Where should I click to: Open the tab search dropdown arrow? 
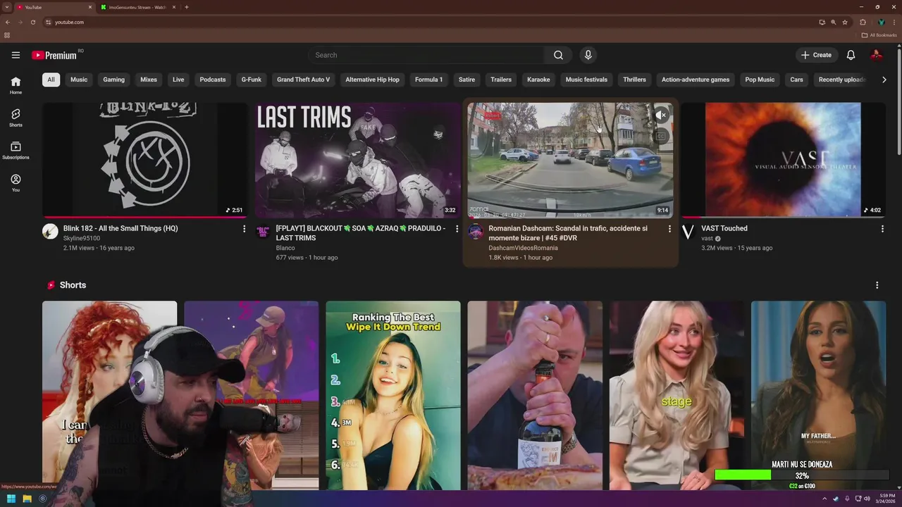point(6,7)
